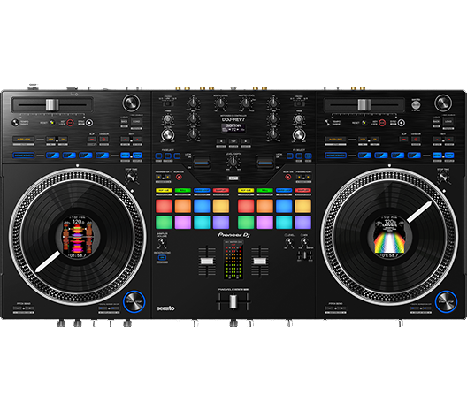Image resolution: width=467 pixels, height=410 pixels.
Task: Click the left deck Censor button
Action: 103,140
